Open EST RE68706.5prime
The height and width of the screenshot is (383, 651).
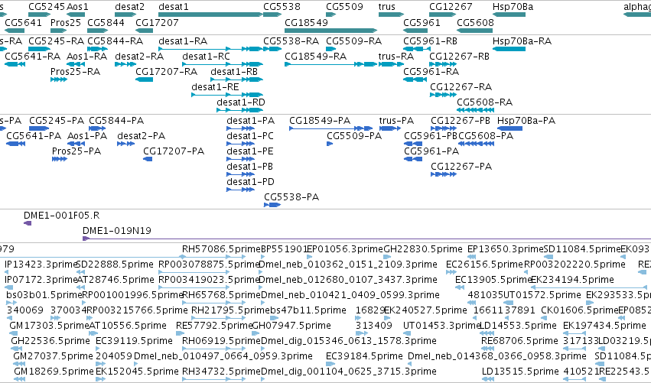(x=519, y=341)
